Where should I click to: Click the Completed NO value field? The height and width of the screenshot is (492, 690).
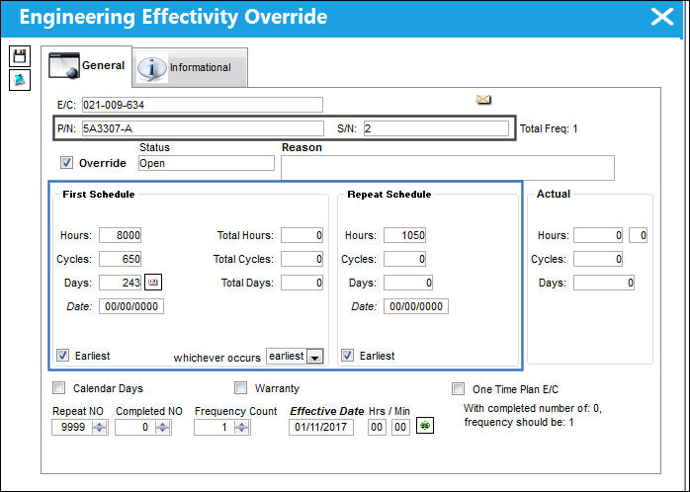point(135,427)
